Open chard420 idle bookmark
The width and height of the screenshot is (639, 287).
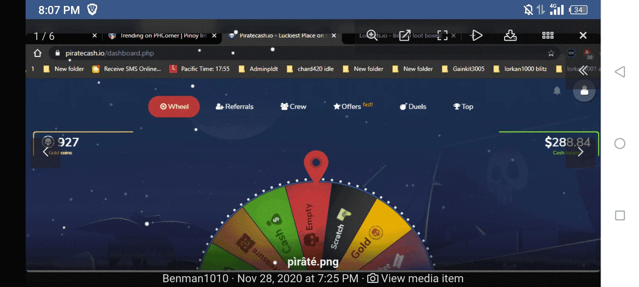coord(310,69)
